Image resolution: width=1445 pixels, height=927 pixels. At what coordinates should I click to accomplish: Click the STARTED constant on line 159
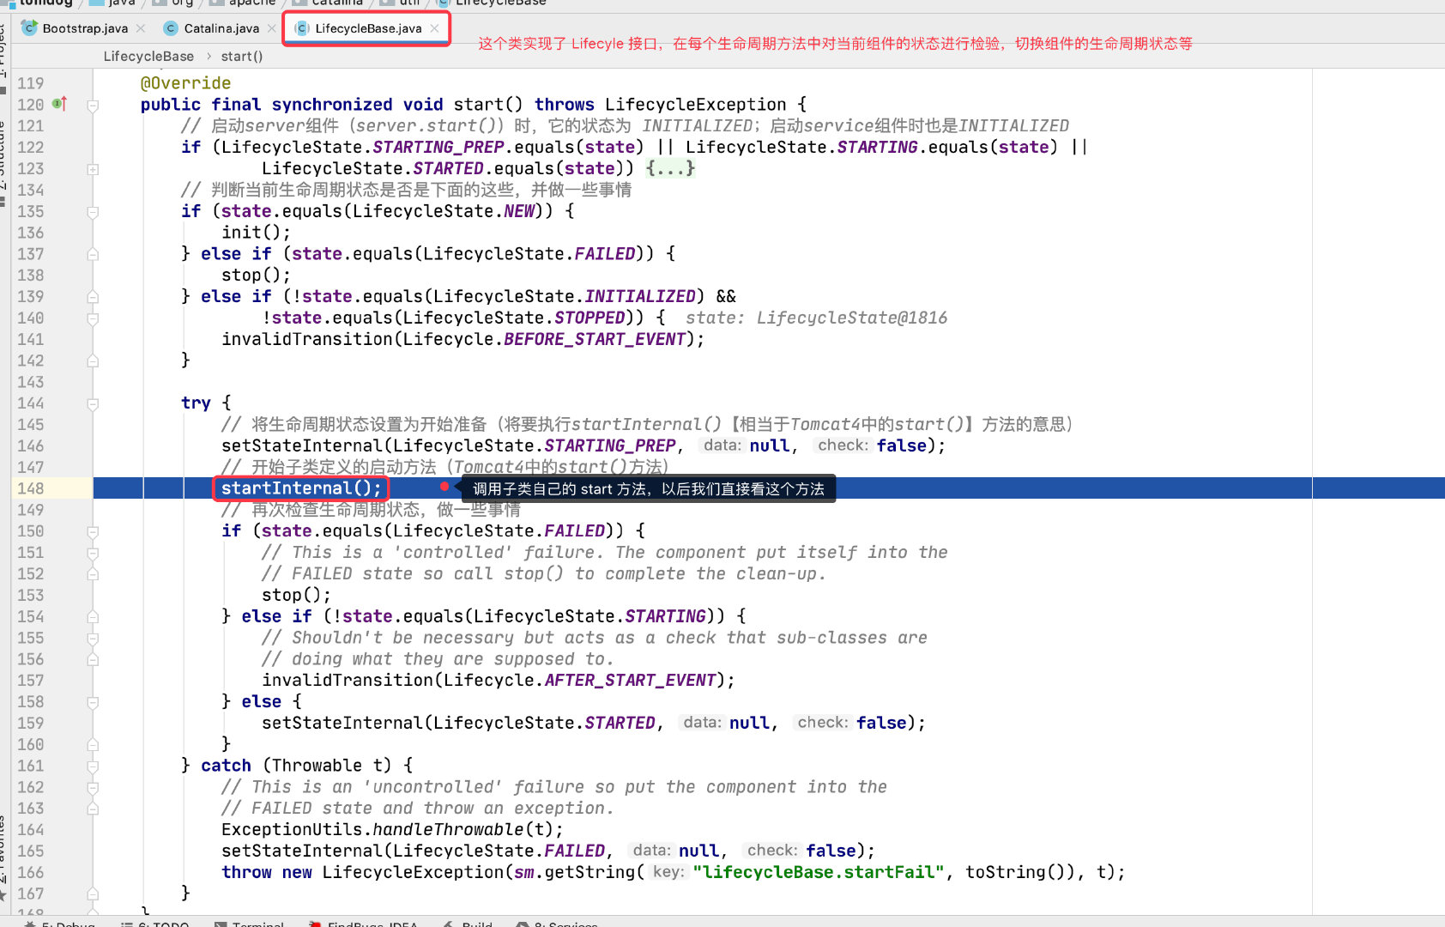coord(620,723)
